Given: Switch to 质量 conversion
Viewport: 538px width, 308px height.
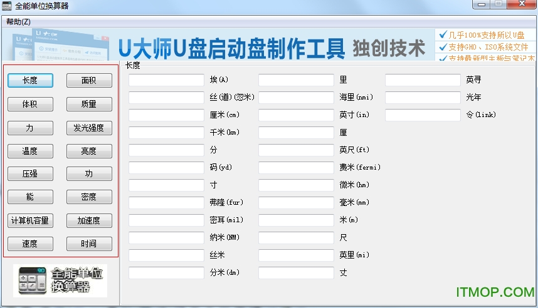Looking at the screenshot, I should tap(89, 104).
